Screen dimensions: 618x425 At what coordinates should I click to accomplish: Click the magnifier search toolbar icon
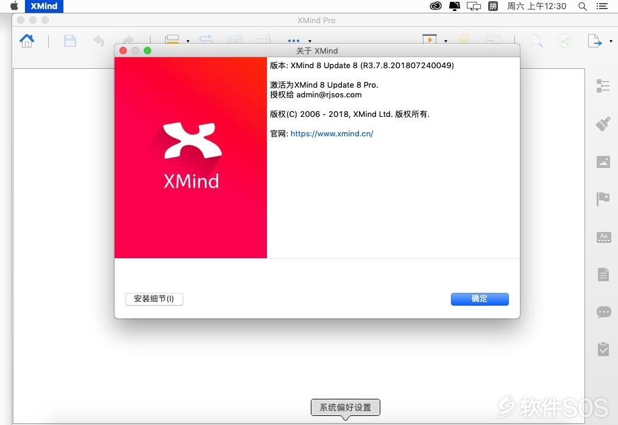(536, 41)
